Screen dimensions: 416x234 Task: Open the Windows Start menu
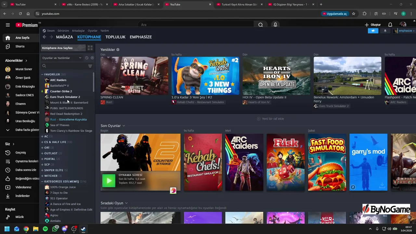(7, 229)
